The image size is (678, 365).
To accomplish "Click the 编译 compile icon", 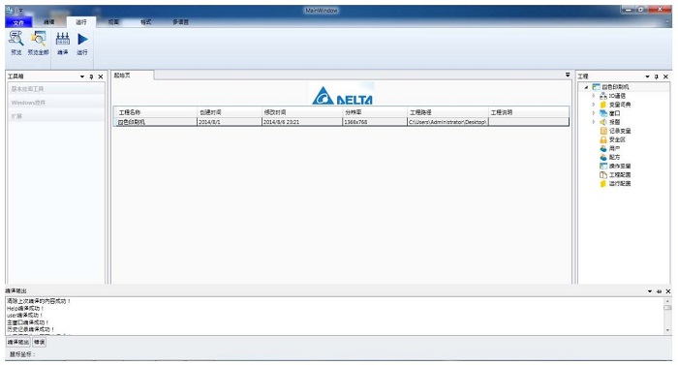I will tap(63, 39).
